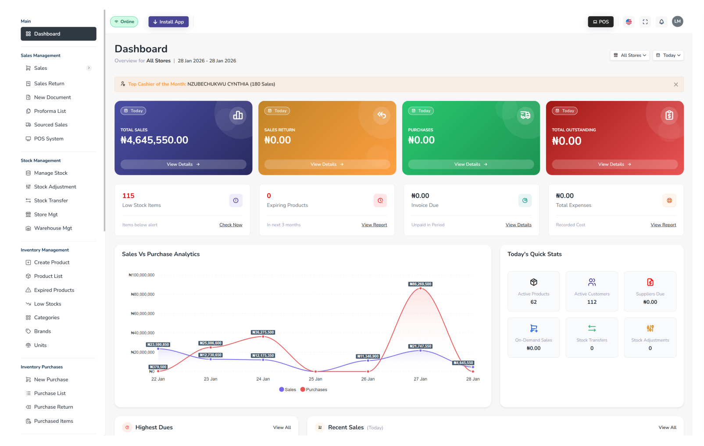Click the Install App button

coord(168,22)
